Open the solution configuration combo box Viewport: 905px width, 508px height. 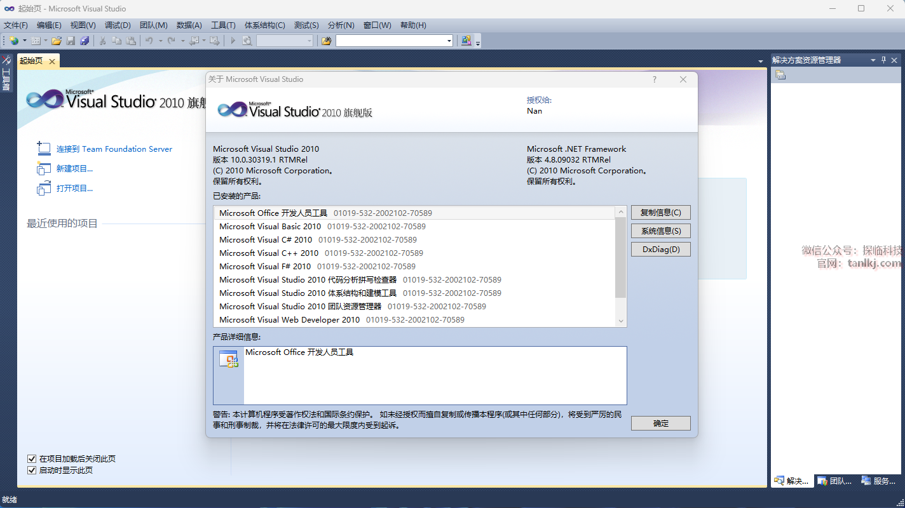pyautogui.click(x=285, y=41)
